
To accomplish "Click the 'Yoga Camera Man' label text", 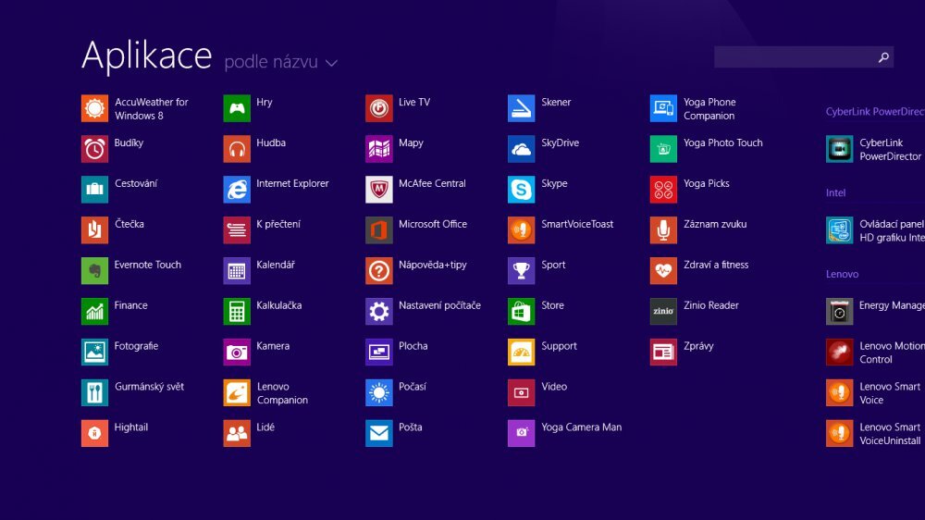I will [582, 427].
